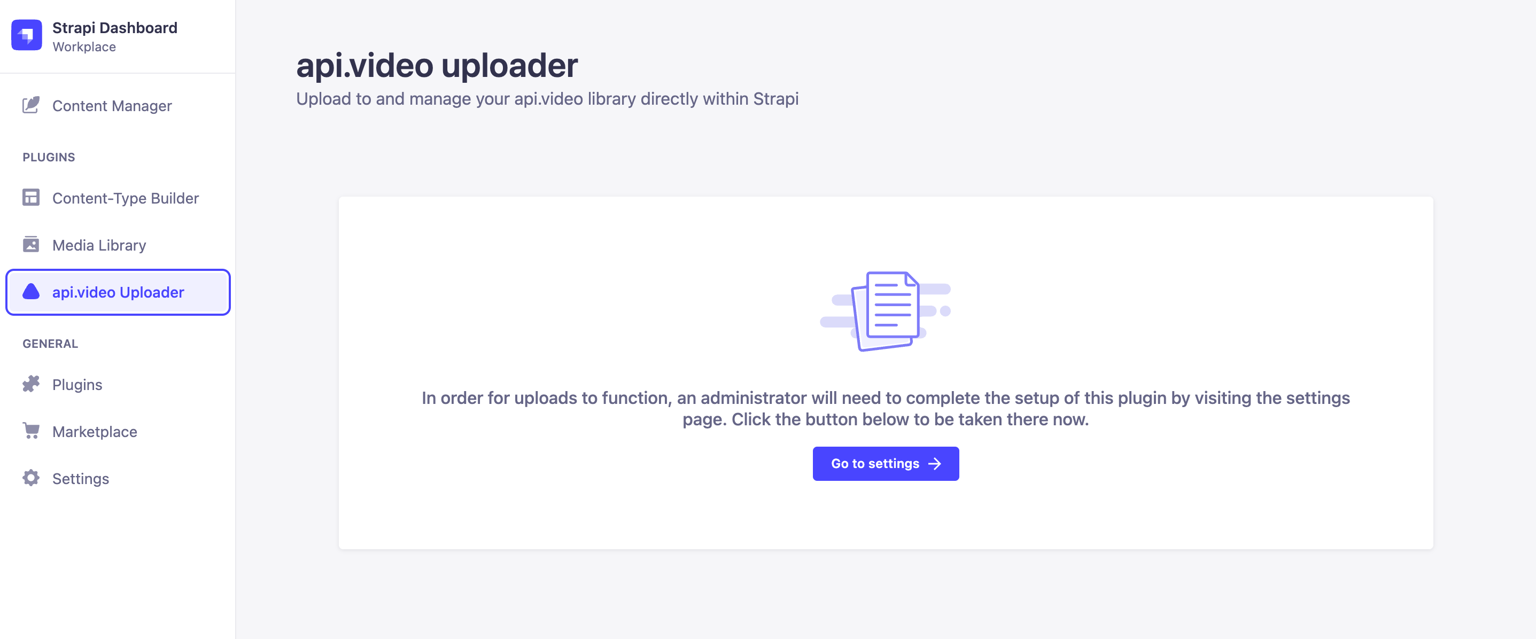This screenshot has width=1536, height=639.
Task: Click the arrow on Go to settings
Action: (935, 463)
